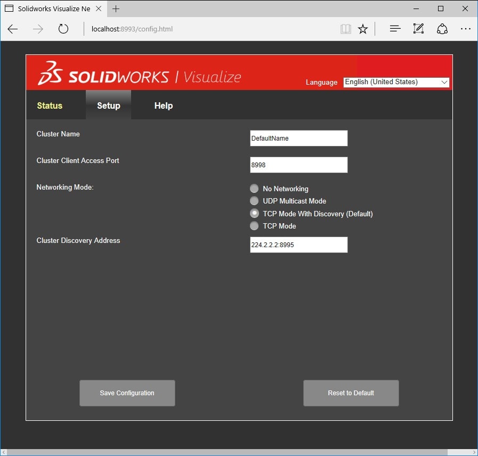The height and width of the screenshot is (456, 478).
Task: Open a new tab with plus icon
Action: pos(116,9)
